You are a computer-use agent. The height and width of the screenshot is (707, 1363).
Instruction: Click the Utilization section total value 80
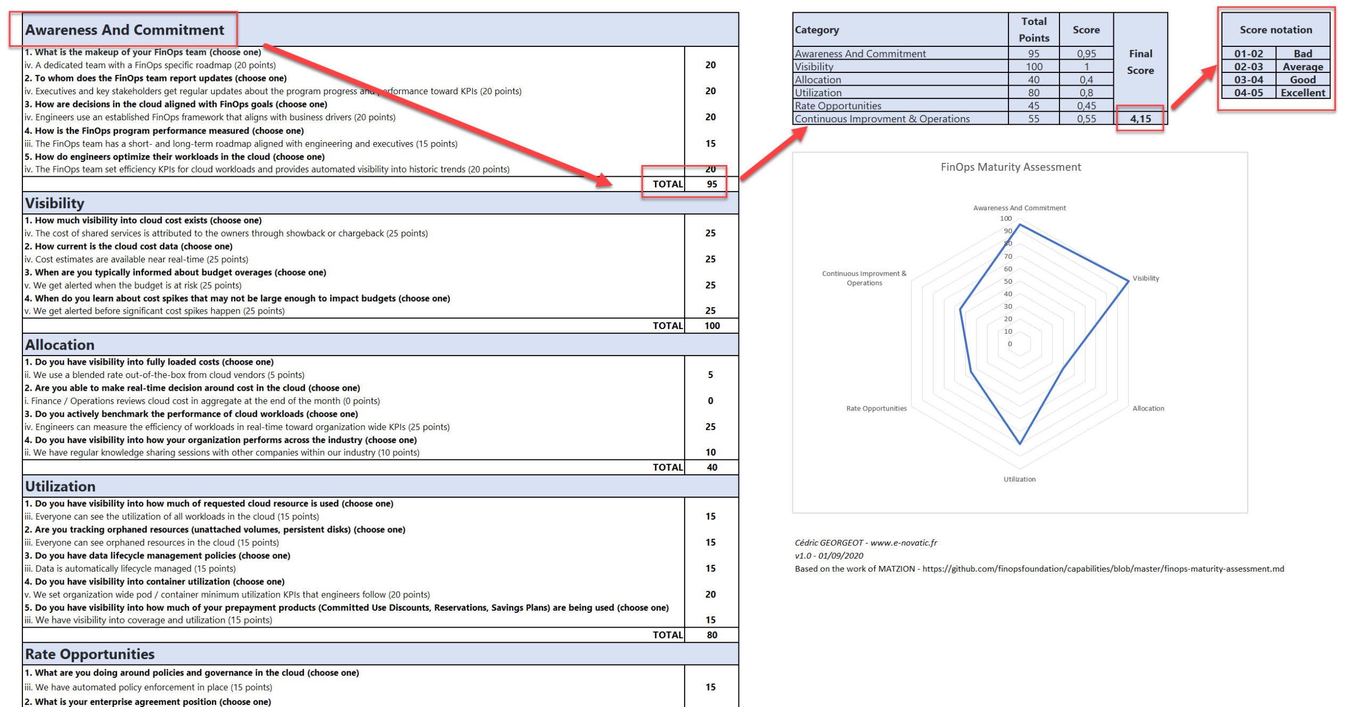coord(712,635)
